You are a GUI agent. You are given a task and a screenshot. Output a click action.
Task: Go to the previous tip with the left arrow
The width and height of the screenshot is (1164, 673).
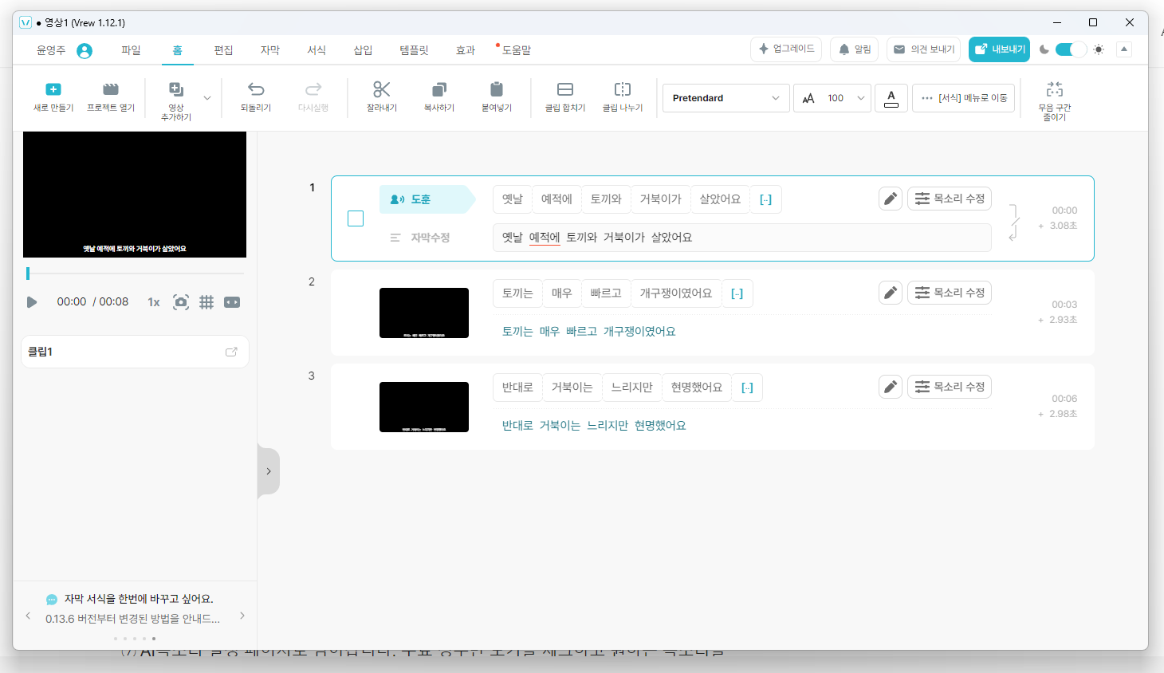coord(28,616)
